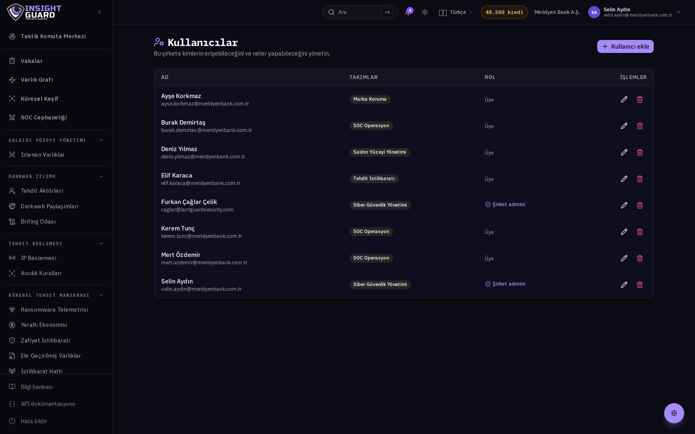
Task: Collapse Küresel Tehdit Manzarası group
Action: click(x=101, y=295)
